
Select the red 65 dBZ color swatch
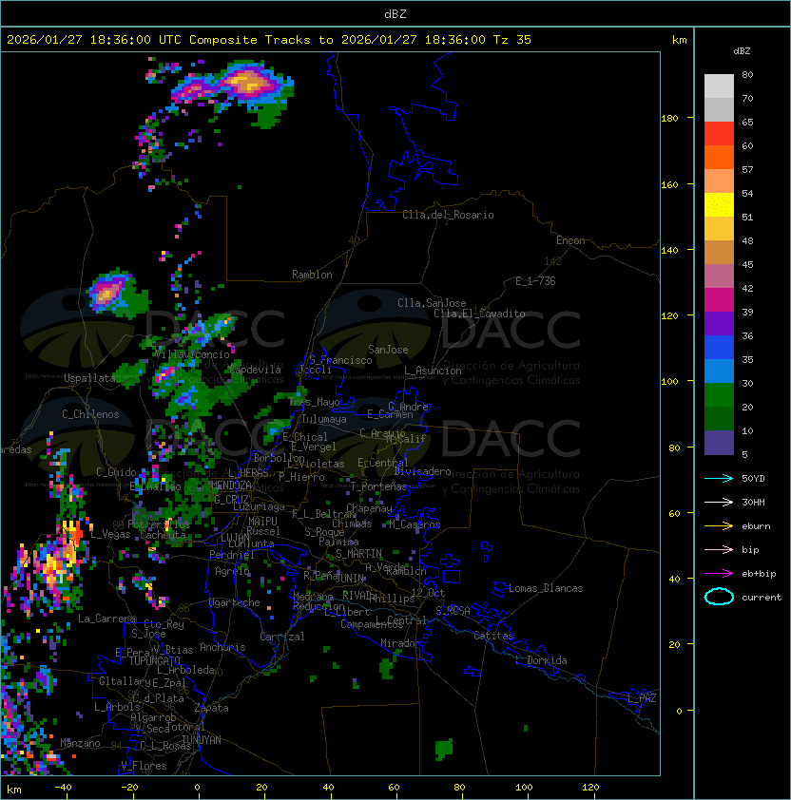[x=719, y=134]
